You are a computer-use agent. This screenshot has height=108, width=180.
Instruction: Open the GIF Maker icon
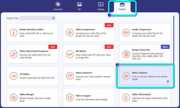click(70, 54)
